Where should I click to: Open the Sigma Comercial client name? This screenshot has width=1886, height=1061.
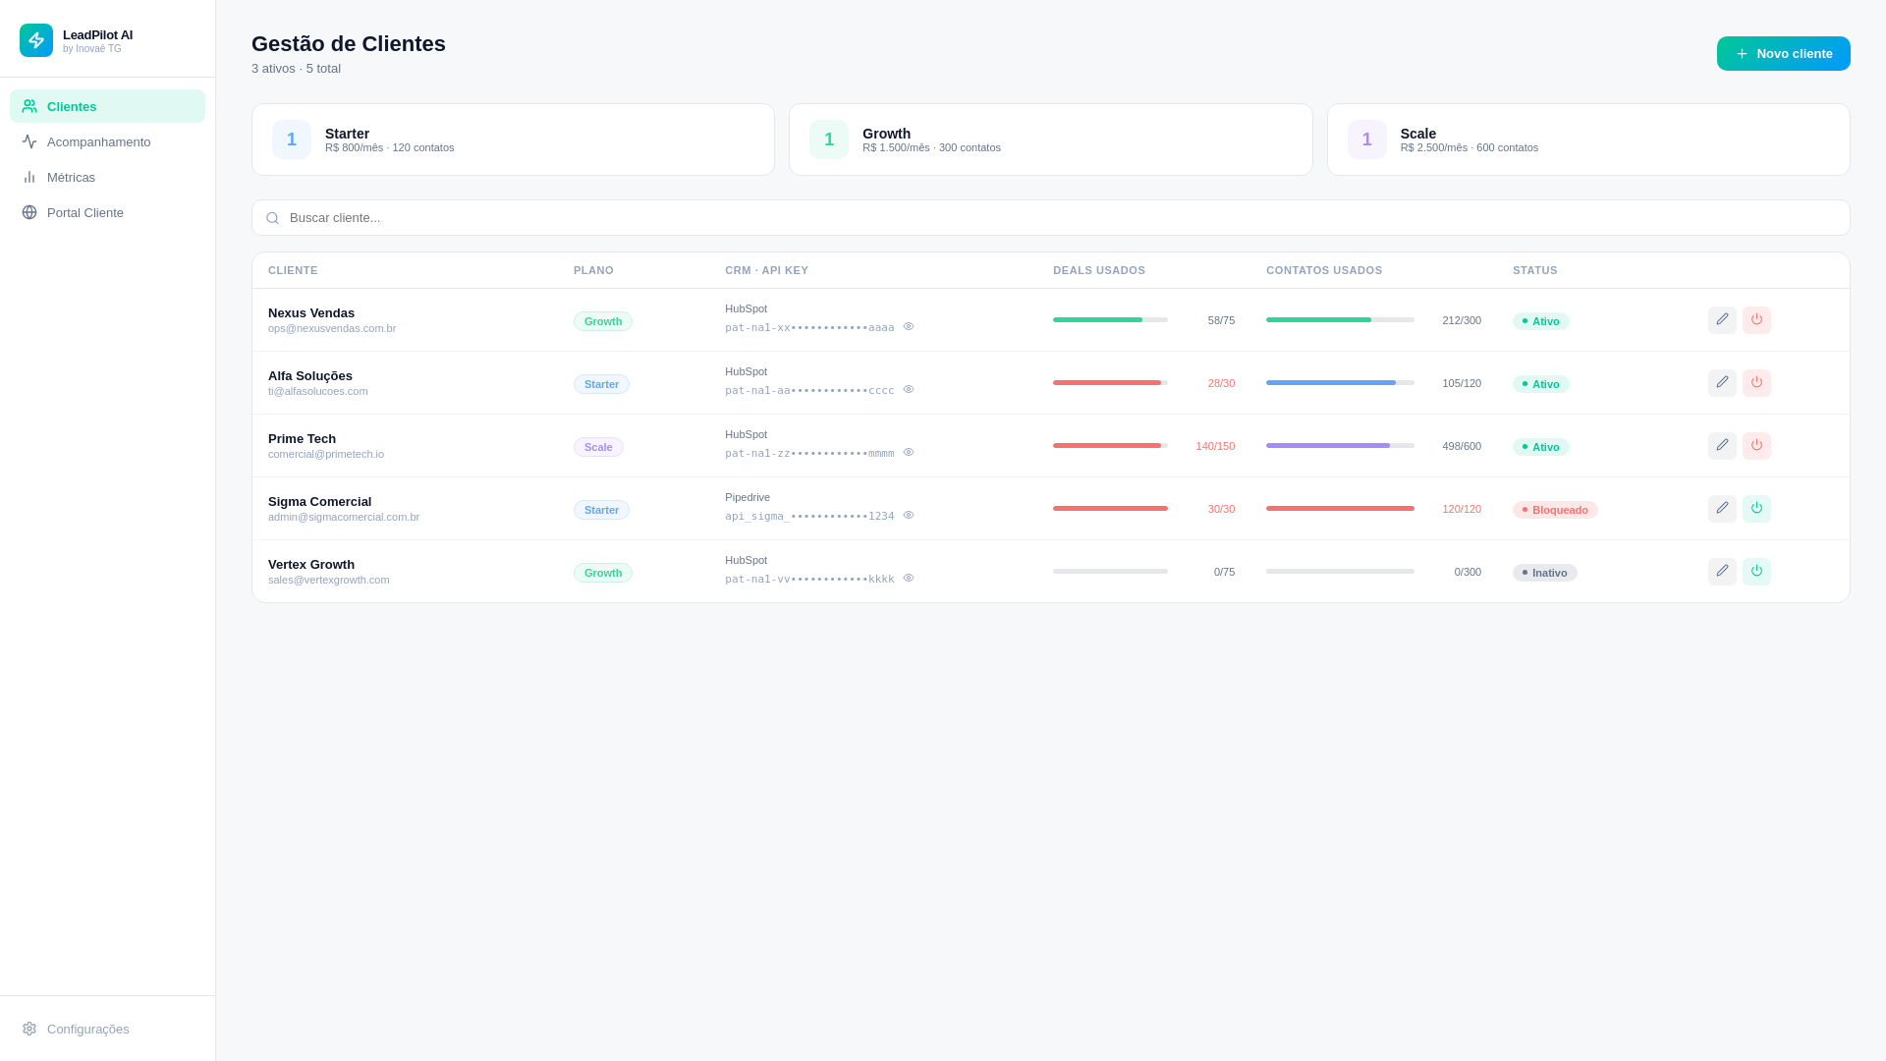319,501
